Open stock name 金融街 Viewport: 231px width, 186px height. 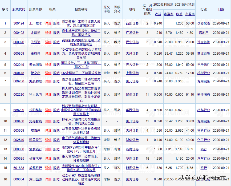(x=35, y=33)
